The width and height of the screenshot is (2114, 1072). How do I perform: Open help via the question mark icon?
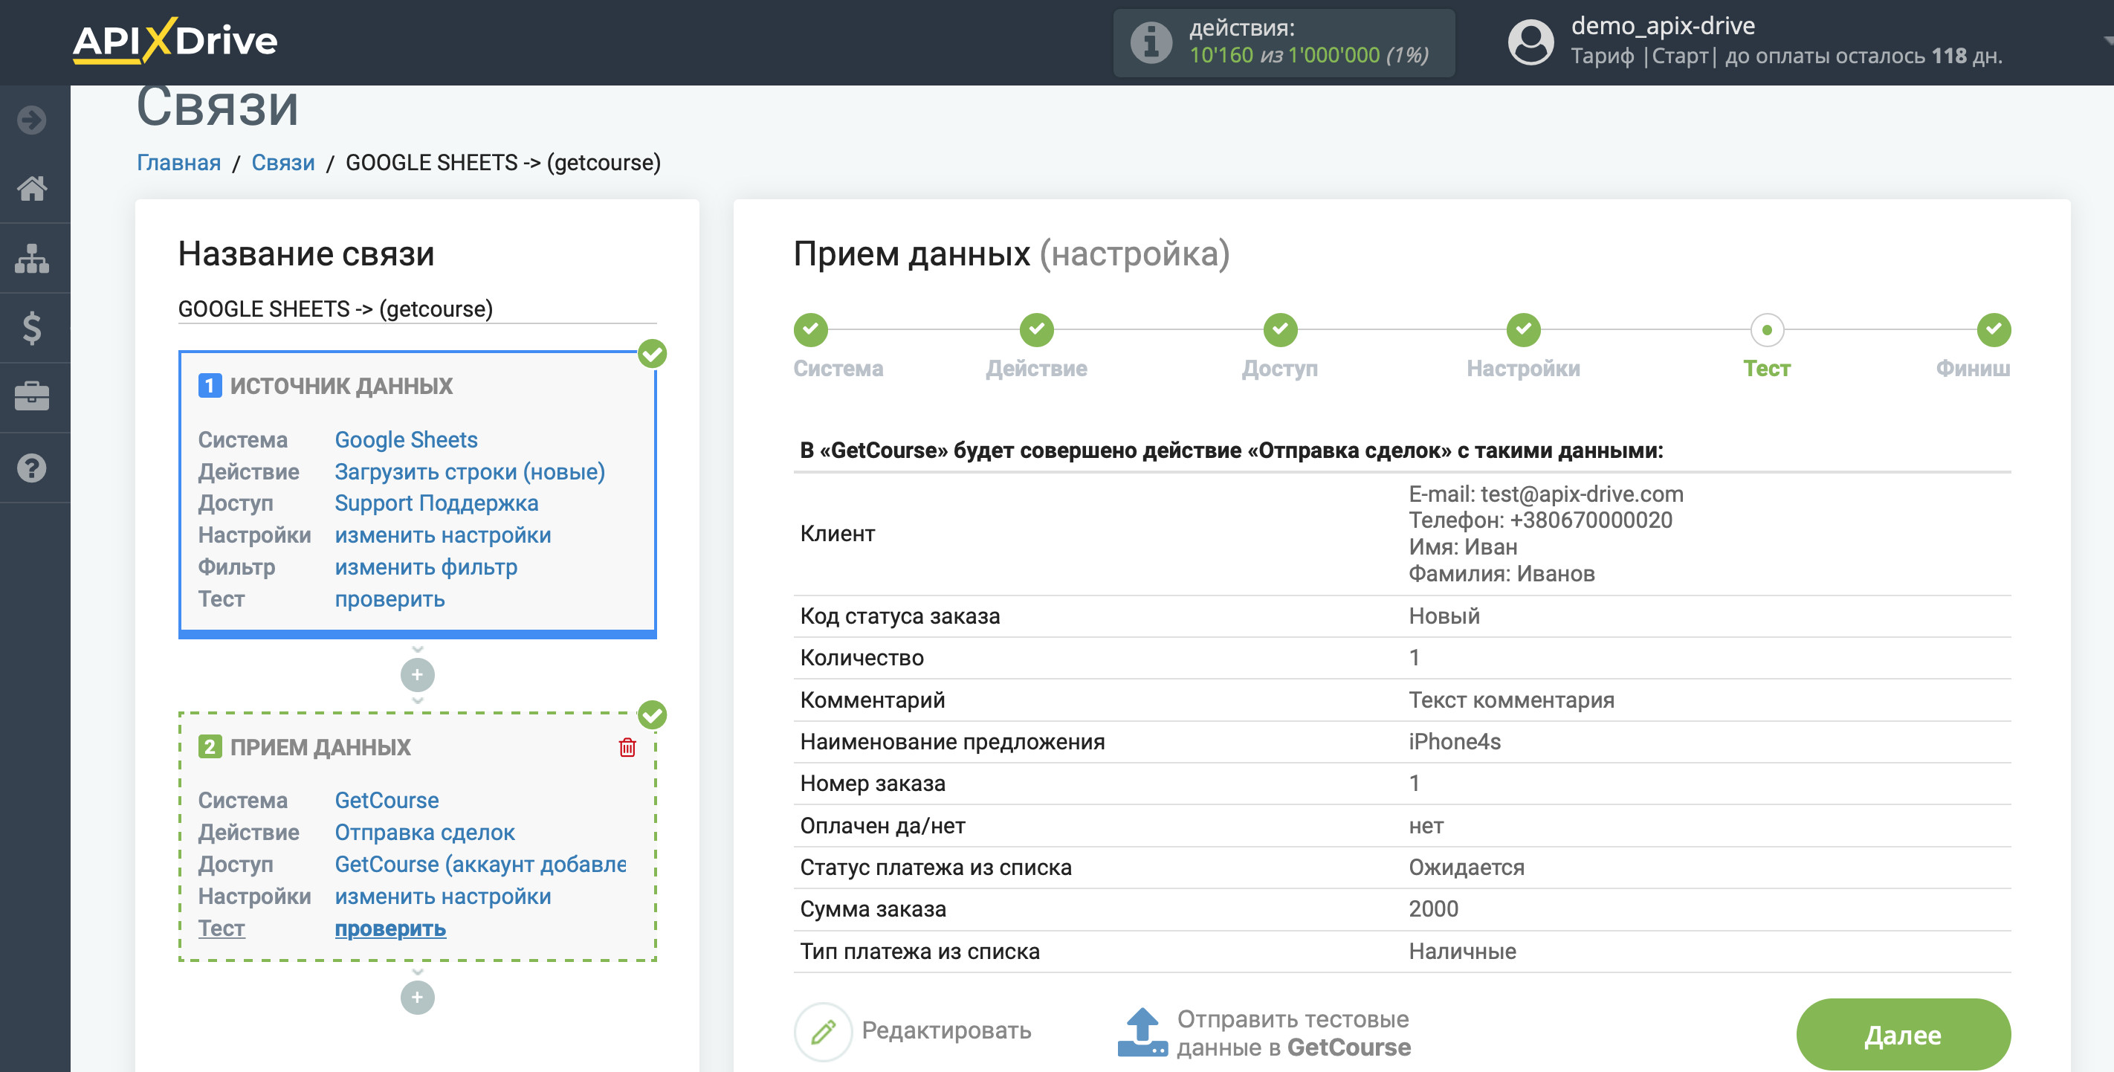(33, 468)
